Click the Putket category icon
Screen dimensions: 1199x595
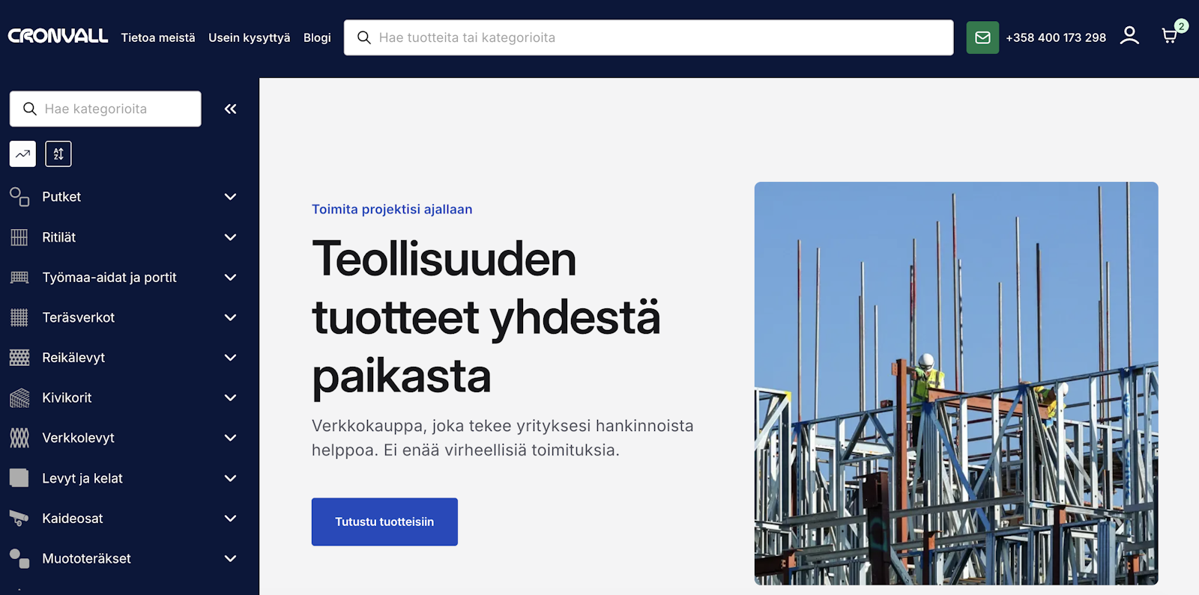pos(19,197)
